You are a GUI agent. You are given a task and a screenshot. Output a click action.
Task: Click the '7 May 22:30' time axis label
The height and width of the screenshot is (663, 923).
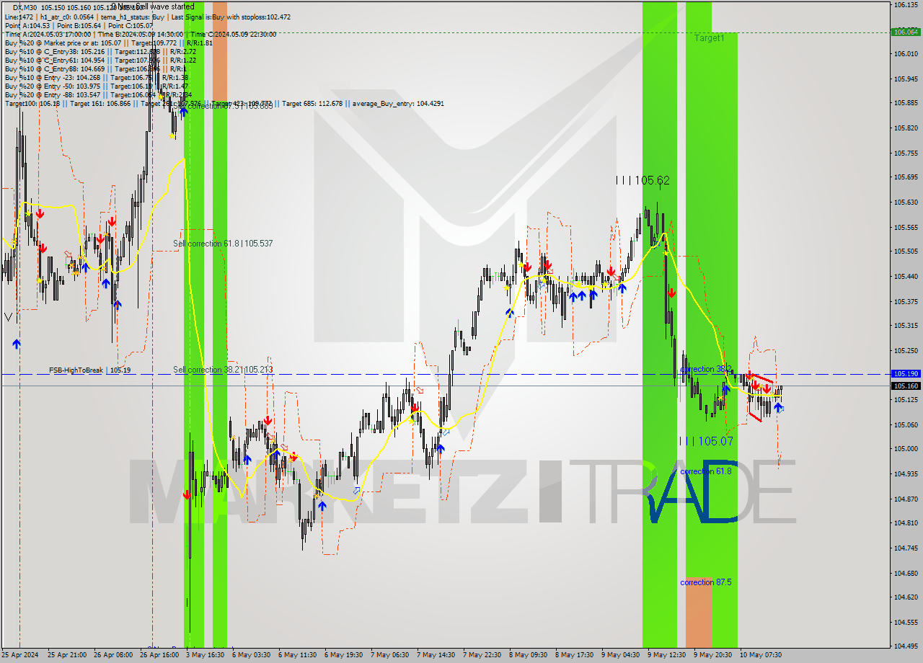coord(482,655)
